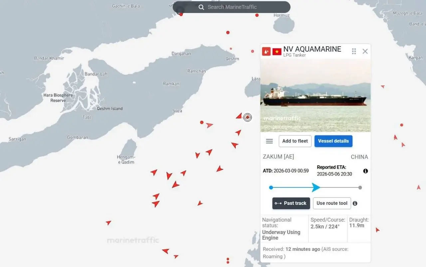The width and height of the screenshot is (426, 267).
Task: Click the Ramchah map label
Action: pos(197,71)
